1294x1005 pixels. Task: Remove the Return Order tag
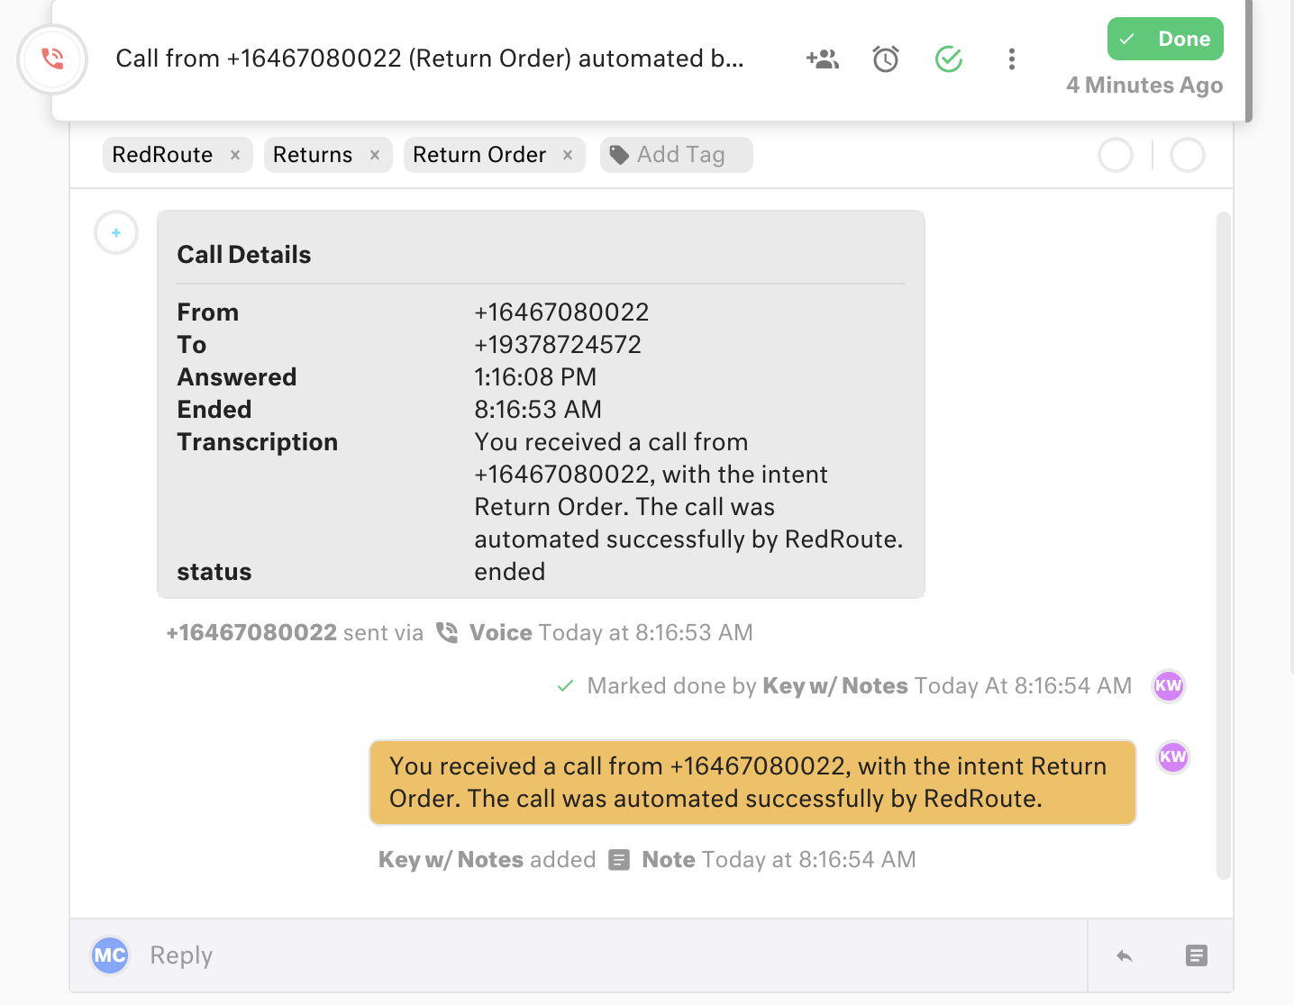click(568, 155)
